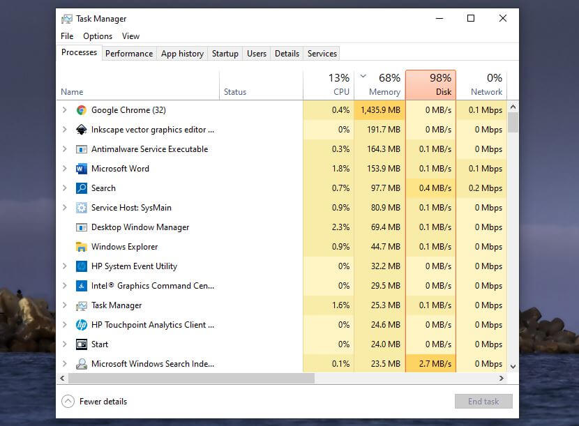The image size is (579, 426).
Task: Click the horizontal scrollbar right arrow
Action: 501,378
